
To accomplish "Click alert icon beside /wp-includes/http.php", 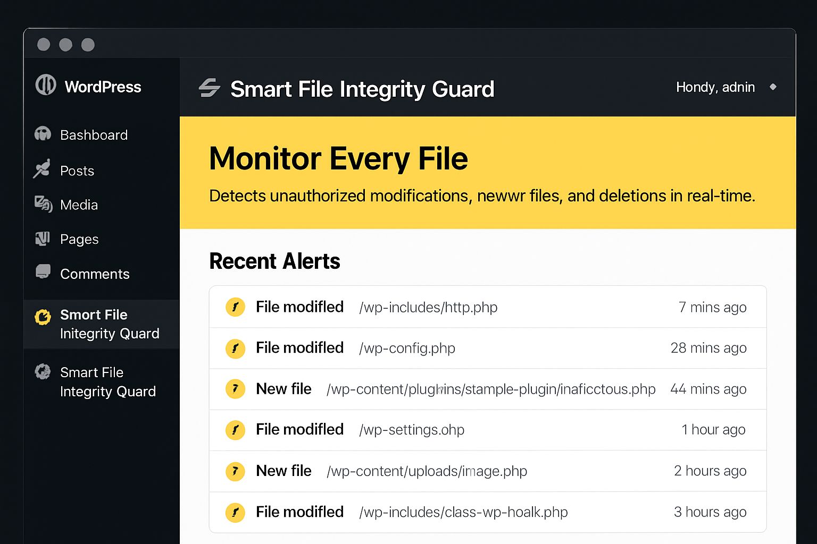I will (x=235, y=307).
